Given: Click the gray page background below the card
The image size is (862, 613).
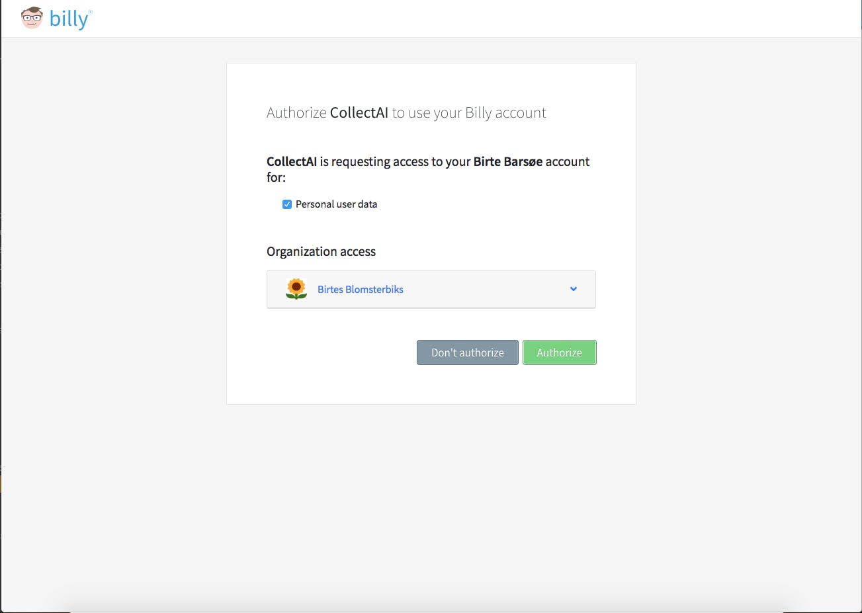Looking at the screenshot, I should pyautogui.click(x=431, y=503).
